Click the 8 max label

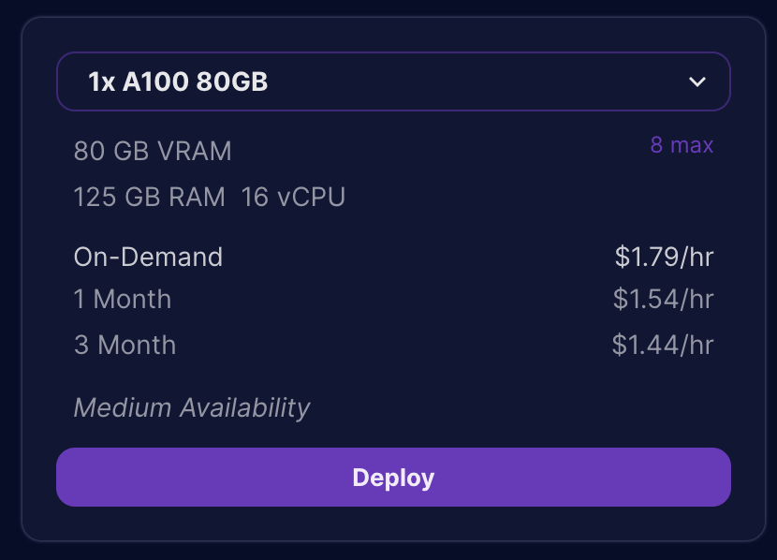682,145
